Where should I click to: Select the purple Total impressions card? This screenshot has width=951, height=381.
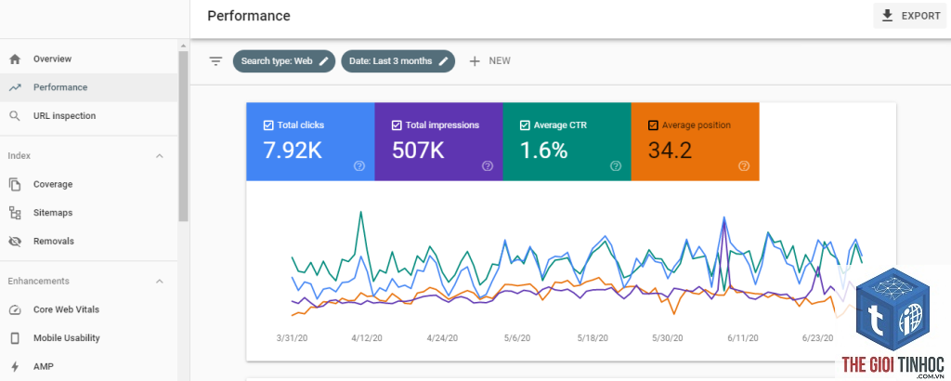(x=438, y=142)
